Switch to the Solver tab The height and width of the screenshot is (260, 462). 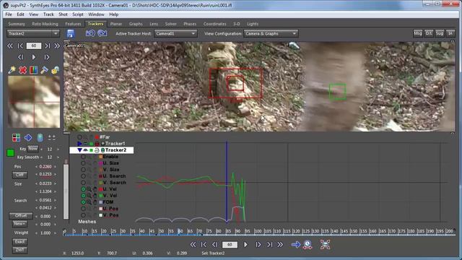click(170, 24)
